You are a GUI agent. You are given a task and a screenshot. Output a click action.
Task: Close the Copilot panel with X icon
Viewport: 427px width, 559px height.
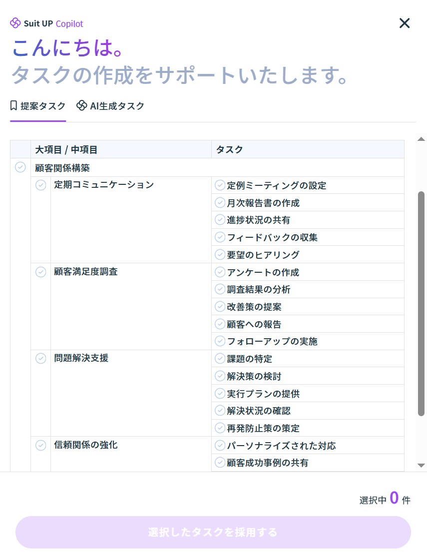tap(404, 23)
